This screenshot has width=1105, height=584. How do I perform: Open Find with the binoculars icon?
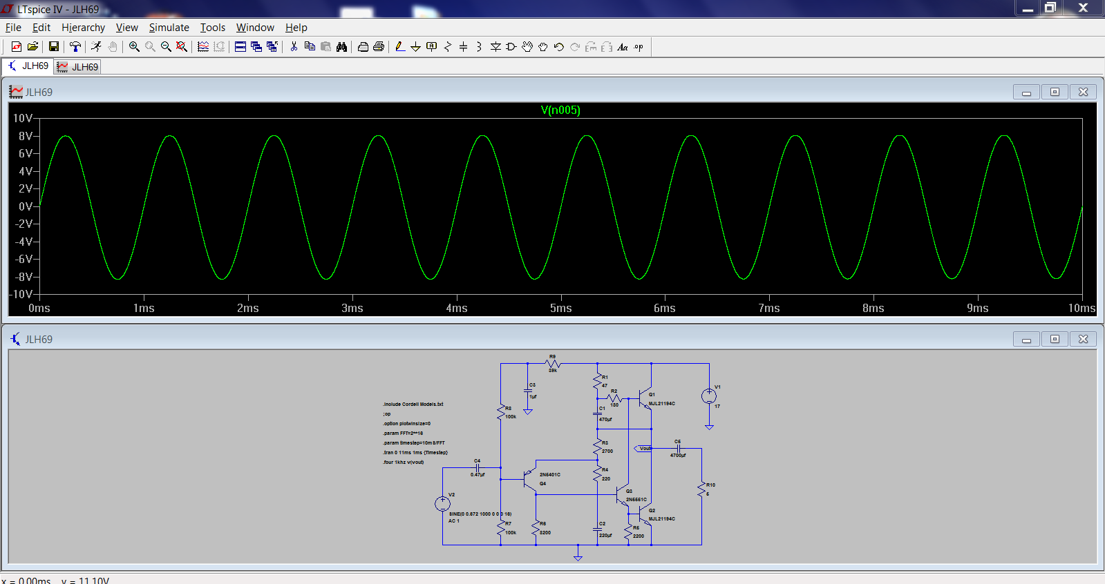pyautogui.click(x=341, y=47)
